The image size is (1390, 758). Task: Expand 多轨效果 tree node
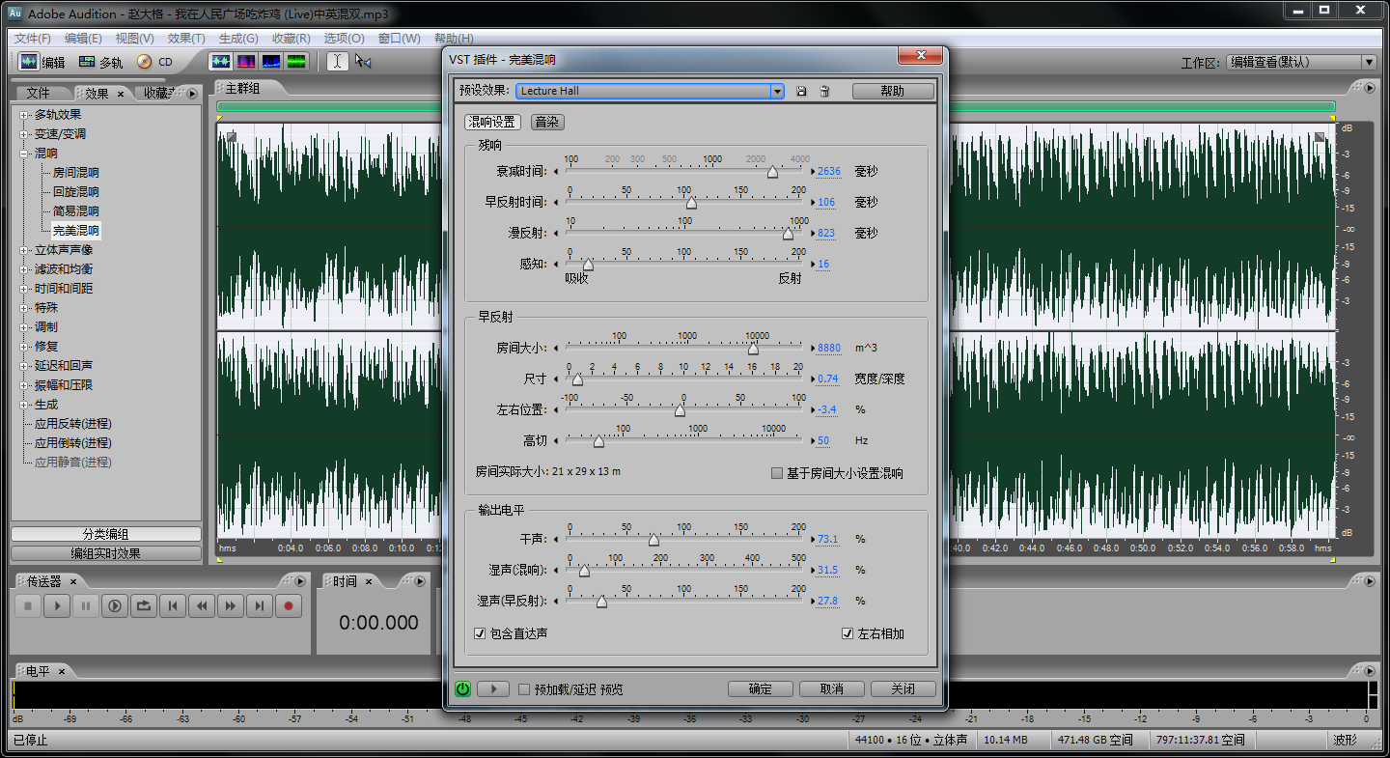pyautogui.click(x=24, y=115)
